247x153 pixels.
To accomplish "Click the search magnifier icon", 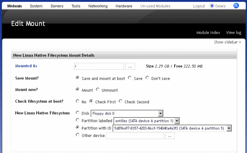I will 236,6.
